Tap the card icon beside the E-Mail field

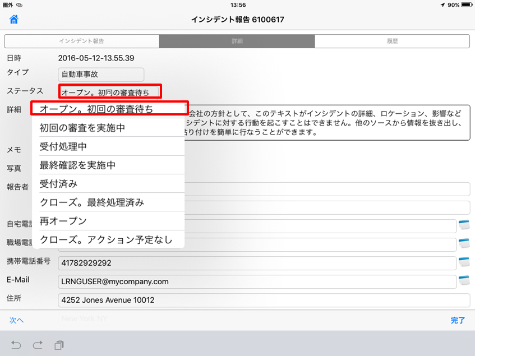pyautogui.click(x=463, y=281)
